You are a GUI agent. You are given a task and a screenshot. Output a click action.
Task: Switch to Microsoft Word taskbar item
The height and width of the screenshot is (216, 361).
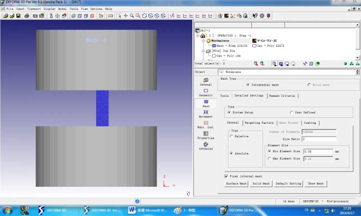[x=148, y=210]
